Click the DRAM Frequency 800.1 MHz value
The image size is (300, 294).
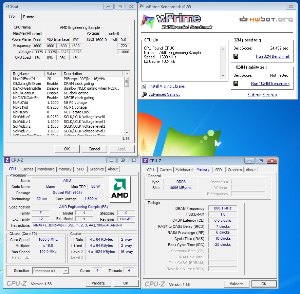pyautogui.click(x=223, y=208)
